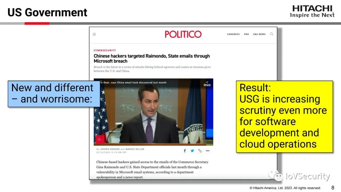341x192 pixels.
Task: Click the slide page number 8
Action: 333,188
